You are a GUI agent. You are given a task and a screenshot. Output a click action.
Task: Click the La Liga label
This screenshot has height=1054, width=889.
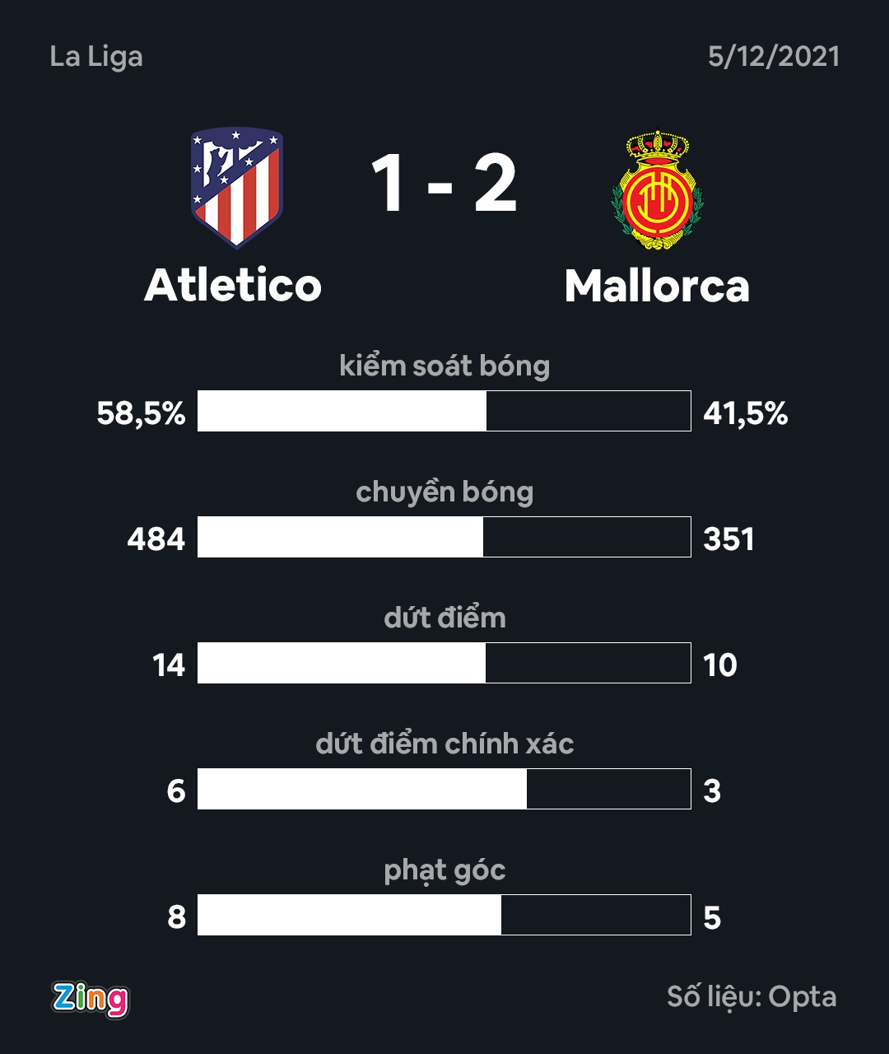pos(96,57)
